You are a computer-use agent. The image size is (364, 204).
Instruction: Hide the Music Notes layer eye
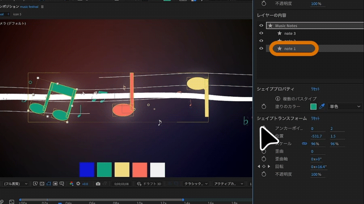click(261, 25)
